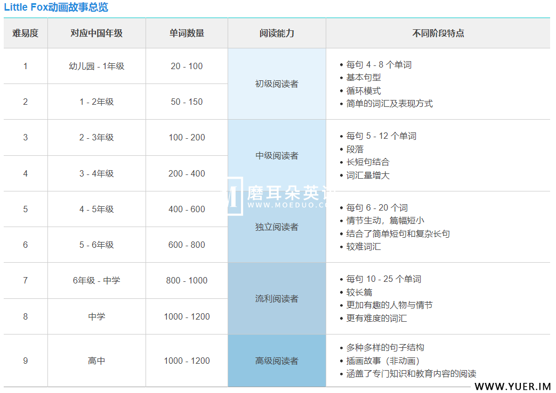Click the 6年级 - 中学 grade cell

(96, 280)
